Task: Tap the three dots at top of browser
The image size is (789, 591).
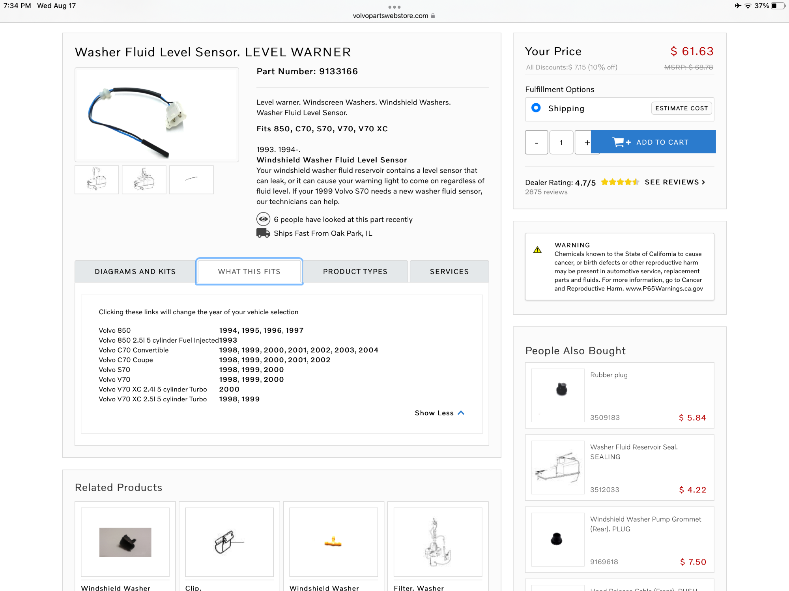Action: [394, 7]
